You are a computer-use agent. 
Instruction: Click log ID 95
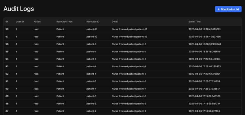(7, 52)
